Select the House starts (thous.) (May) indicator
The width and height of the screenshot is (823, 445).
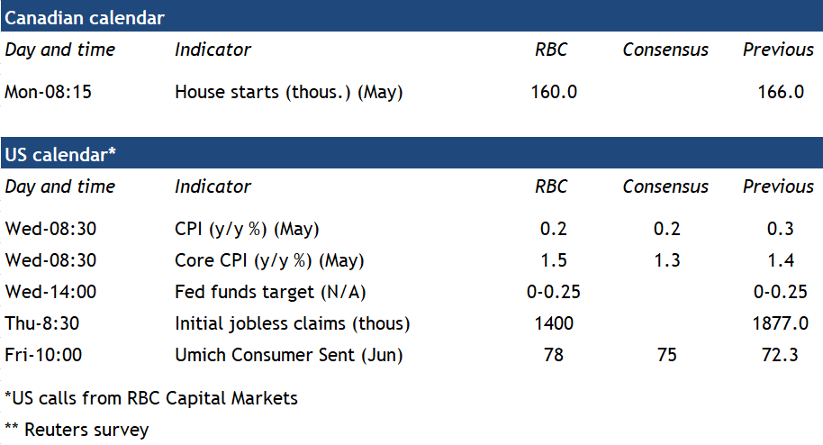tap(288, 92)
